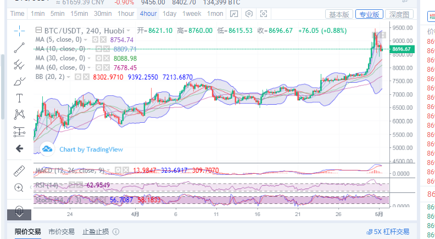This screenshot has height=239, width=435.
Task: Click the back arrow icon in sidebar
Action: [x=20, y=148]
